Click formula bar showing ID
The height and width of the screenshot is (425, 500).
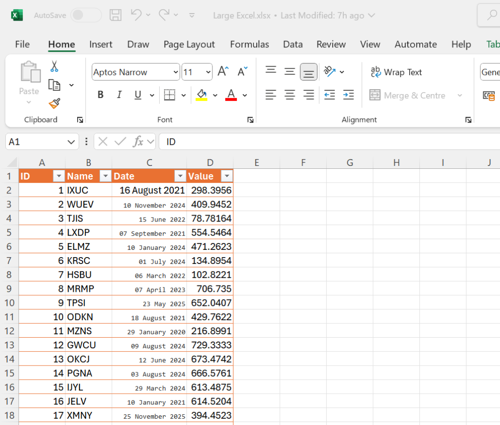point(330,142)
